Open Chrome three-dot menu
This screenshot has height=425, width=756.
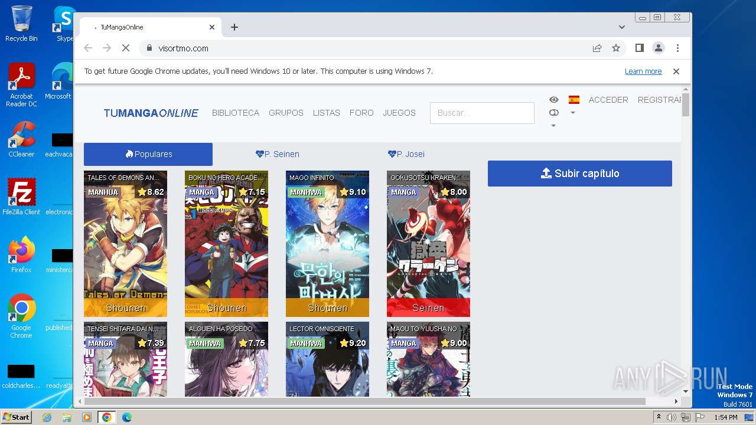[x=677, y=48]
